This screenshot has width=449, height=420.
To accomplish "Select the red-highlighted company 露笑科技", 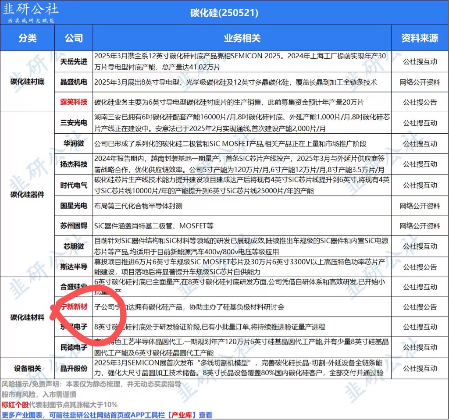I will click(x=74, y=102).
